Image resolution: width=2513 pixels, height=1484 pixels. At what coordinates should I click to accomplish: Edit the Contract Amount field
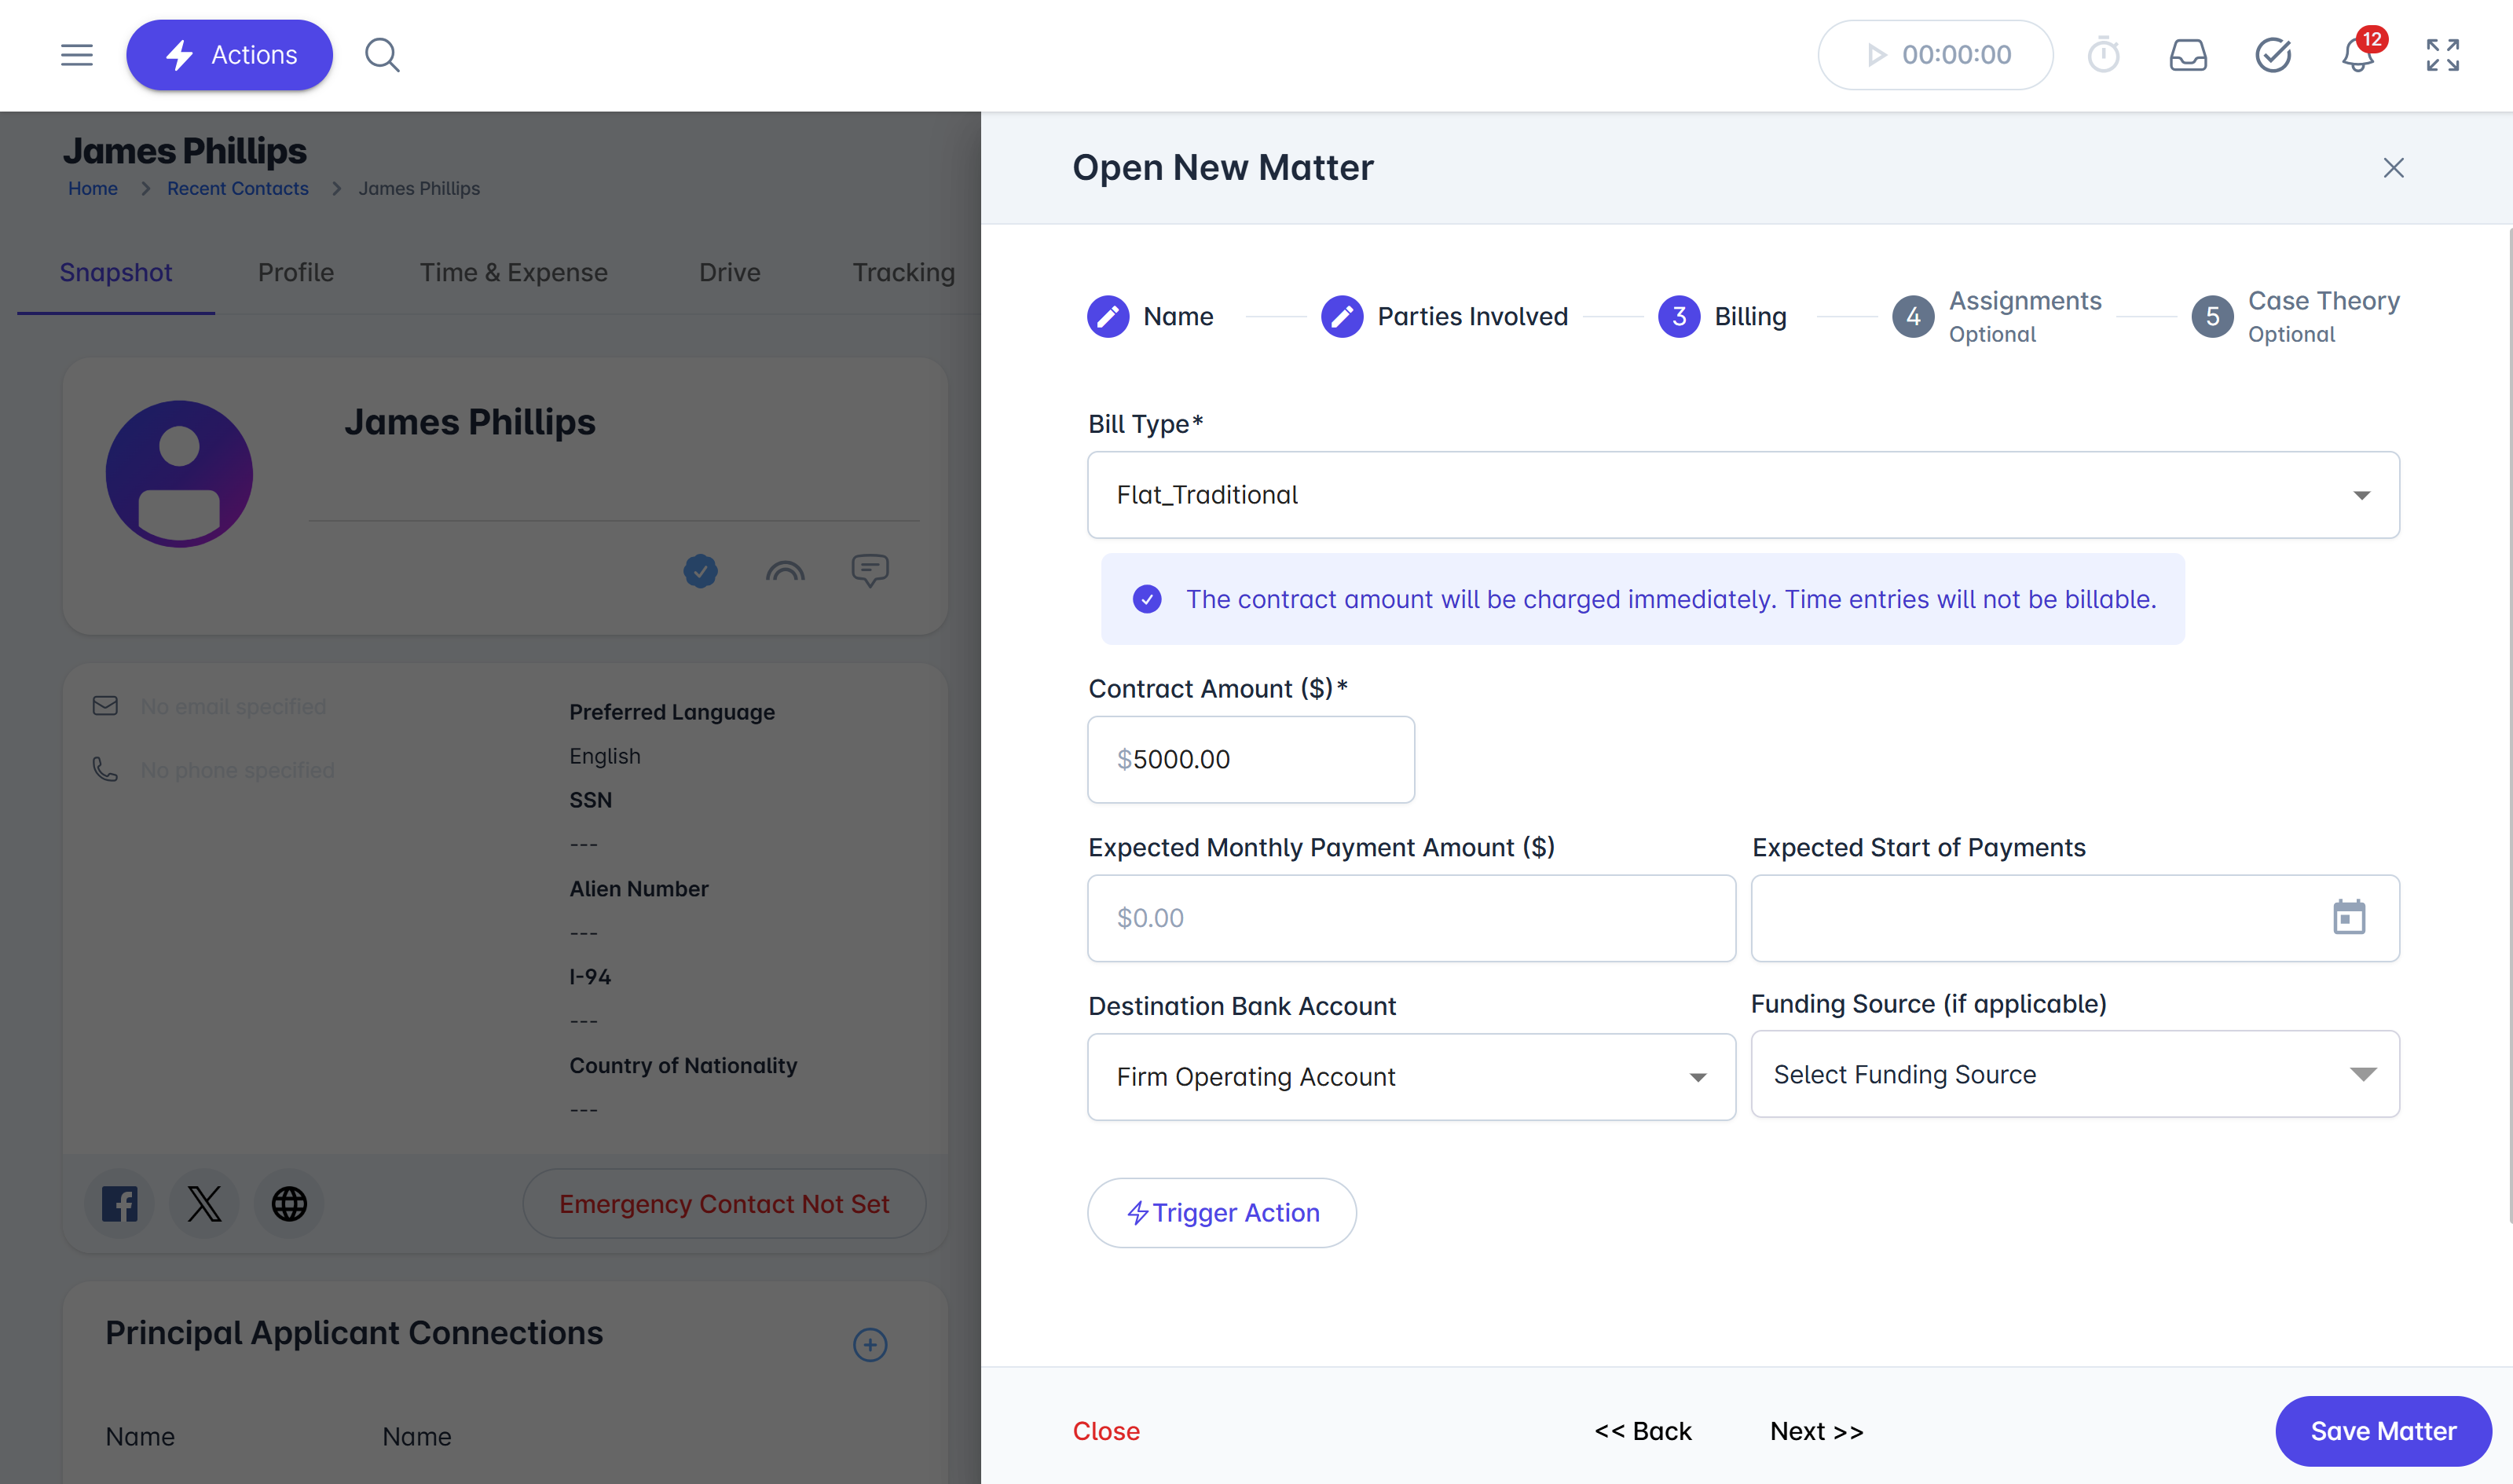[1251, 759]
